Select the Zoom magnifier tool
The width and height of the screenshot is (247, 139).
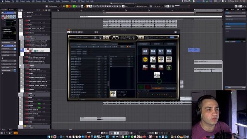(105, 6)
